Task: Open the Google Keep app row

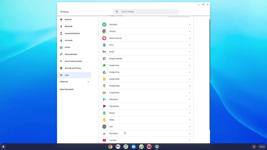Action: click(146, 79)
